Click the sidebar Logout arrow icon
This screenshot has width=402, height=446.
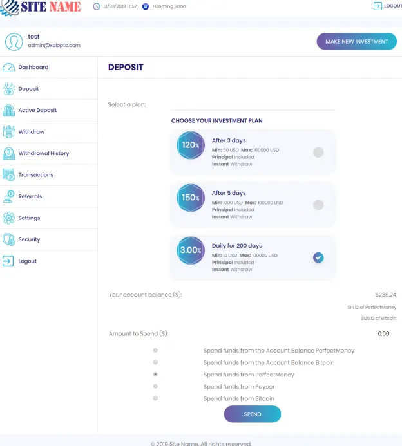click(x=8, y=261)
